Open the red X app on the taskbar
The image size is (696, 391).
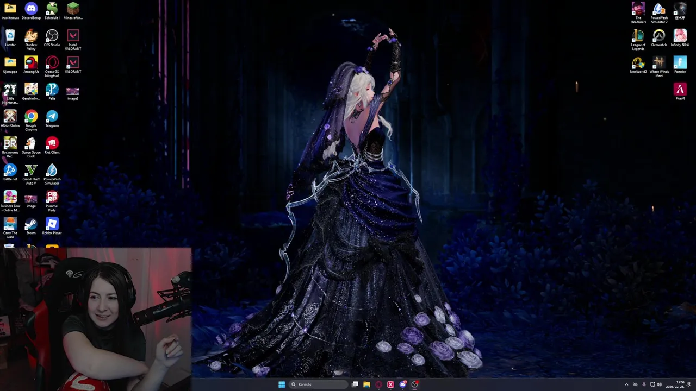pos(390,384)
